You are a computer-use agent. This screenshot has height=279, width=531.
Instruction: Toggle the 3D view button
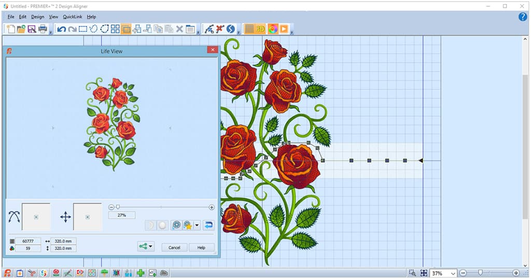[261, 29]
